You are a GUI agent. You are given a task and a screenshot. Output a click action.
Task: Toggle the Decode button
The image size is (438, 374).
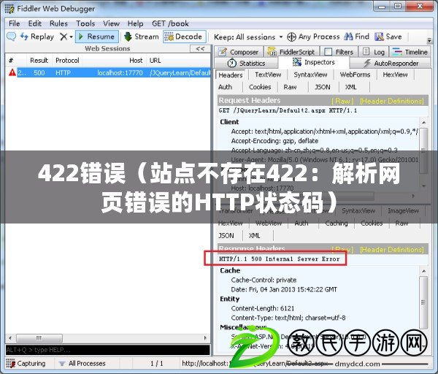(x=185, y=37)
